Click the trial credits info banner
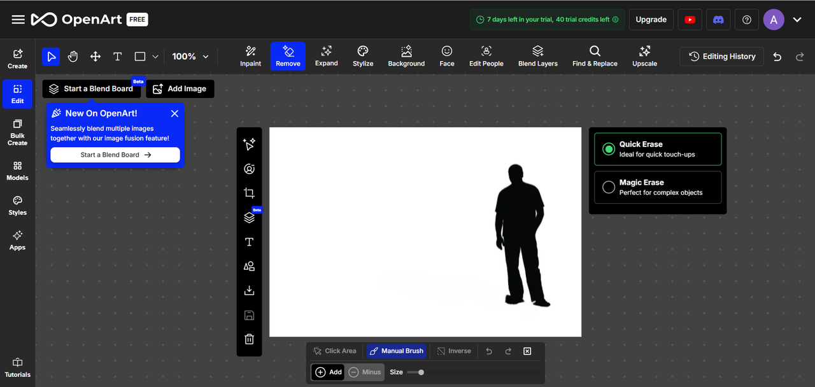 tap(547, 20)
